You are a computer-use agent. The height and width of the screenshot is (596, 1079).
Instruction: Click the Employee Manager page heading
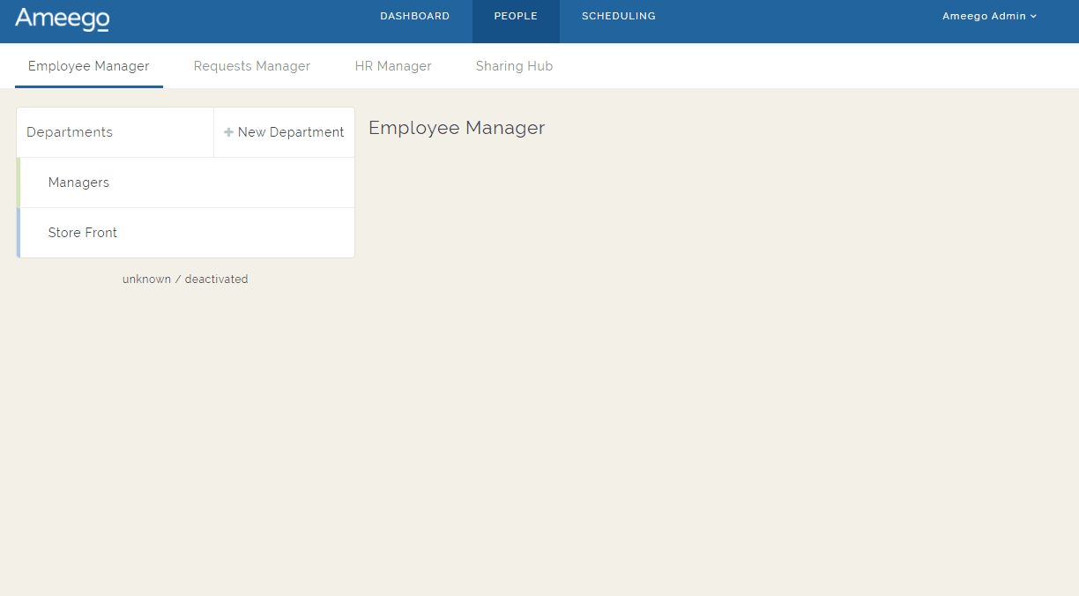(457, 127)
